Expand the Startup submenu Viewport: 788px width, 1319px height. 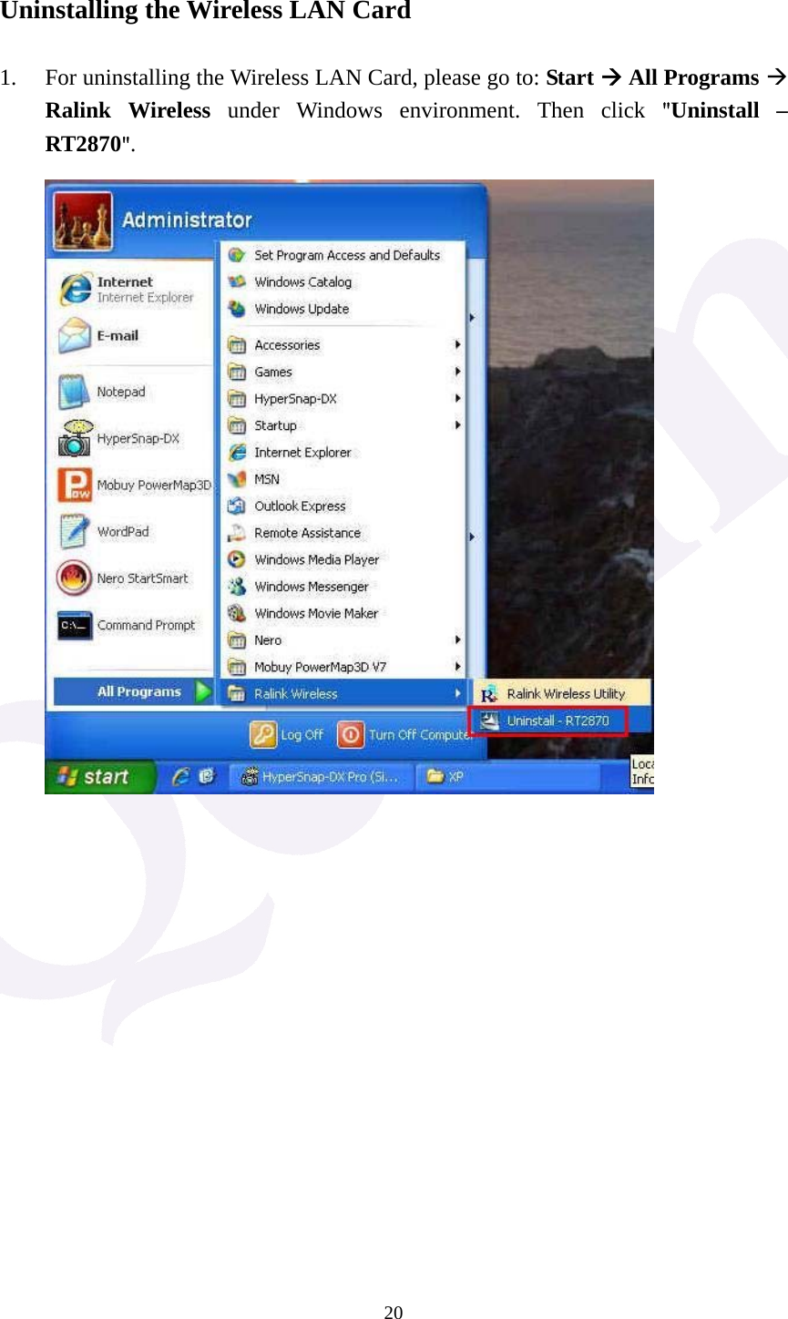click(276, 424)
